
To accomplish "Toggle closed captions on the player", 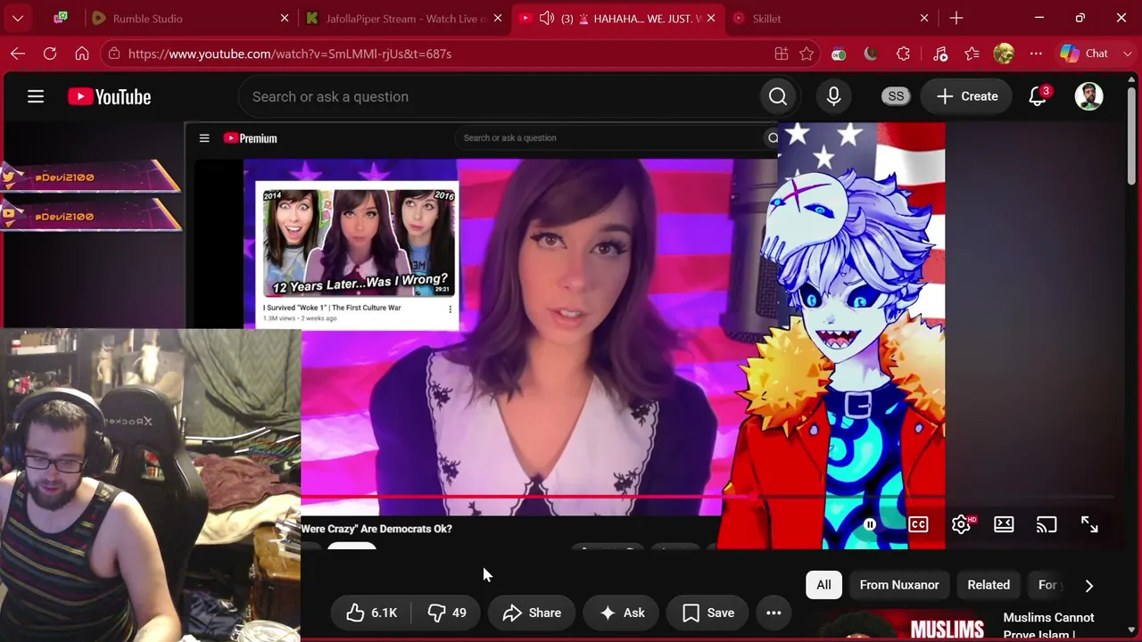I will click(918, 524).
